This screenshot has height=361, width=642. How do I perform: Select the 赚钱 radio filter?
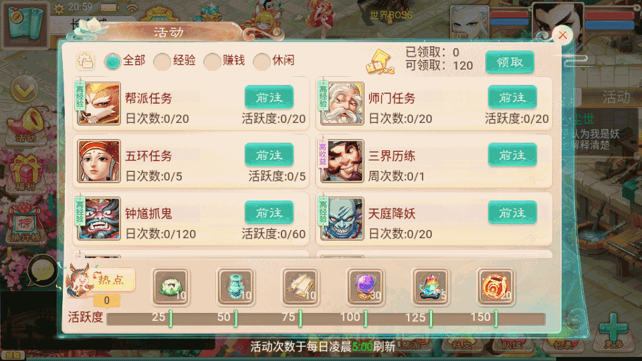(x=225, y=61)
